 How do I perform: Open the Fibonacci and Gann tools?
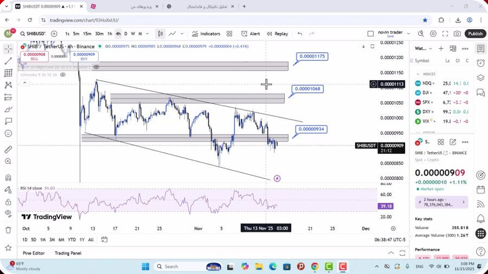tap(8, 73)
